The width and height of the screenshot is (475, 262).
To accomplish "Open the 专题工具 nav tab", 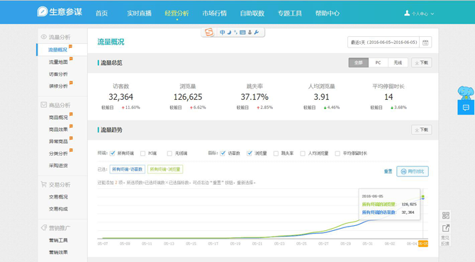I will pos(289,13).
